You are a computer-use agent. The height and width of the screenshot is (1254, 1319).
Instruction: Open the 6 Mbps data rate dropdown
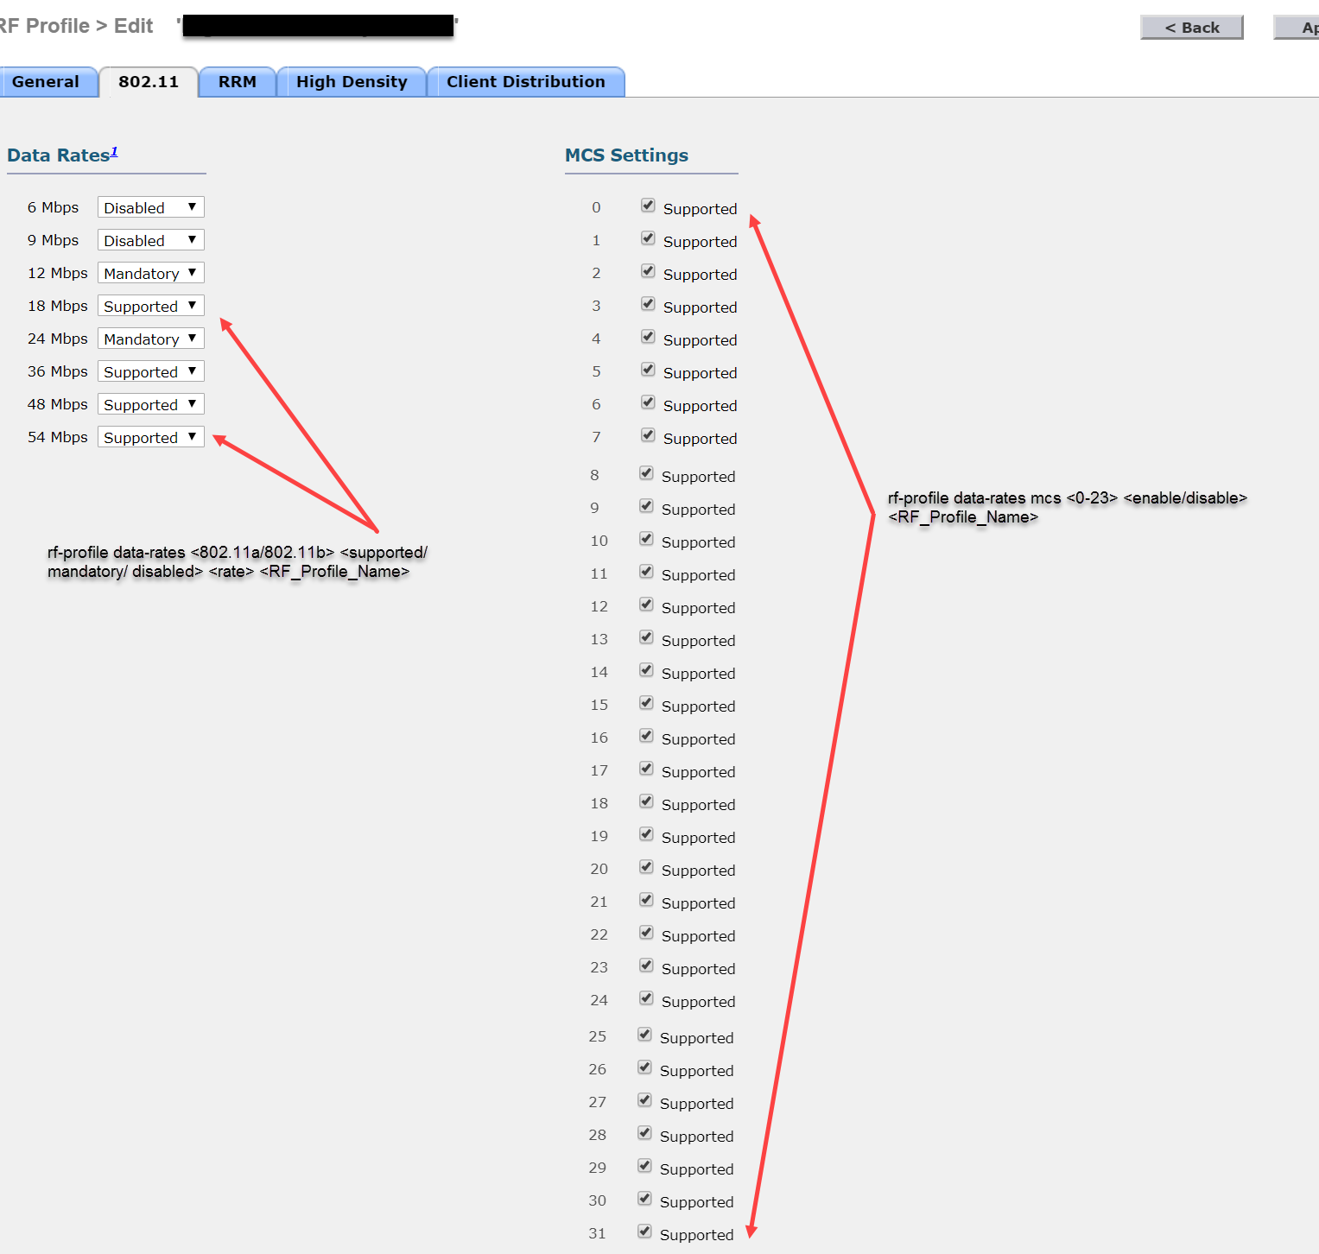(x=150, y=207)
